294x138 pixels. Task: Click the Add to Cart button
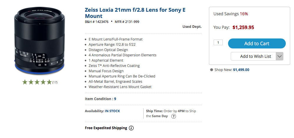(x=257, y=43)
